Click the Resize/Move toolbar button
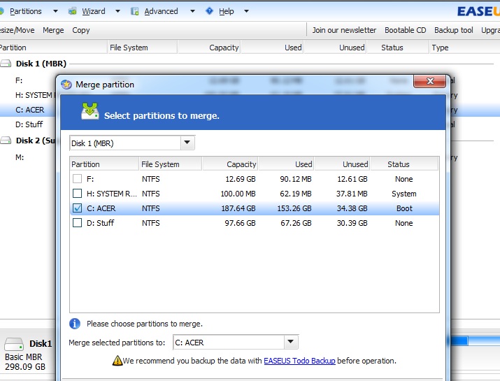 pyautogui.click(x=17, y=30)
